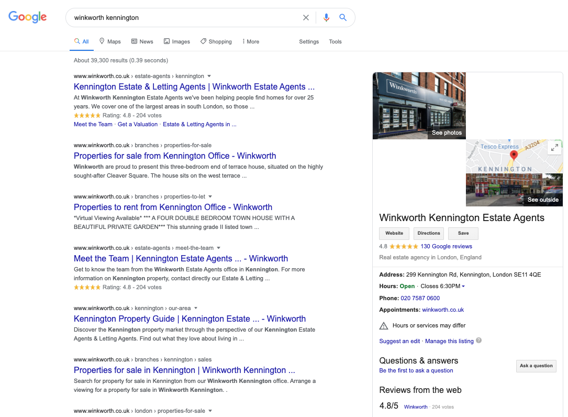Click the Google logo
Screen dimensions: 568x417
pos(28,17)
